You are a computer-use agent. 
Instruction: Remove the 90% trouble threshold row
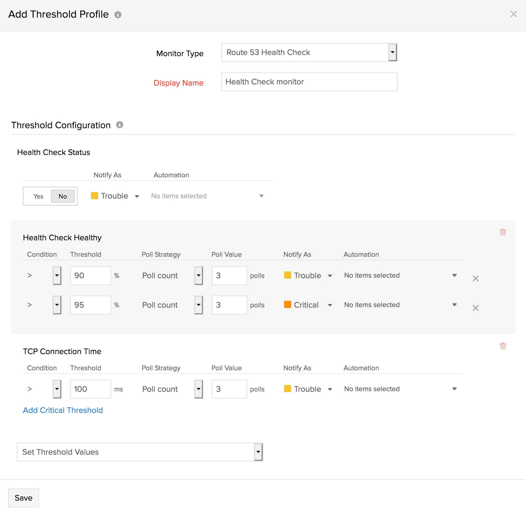[475, 279]
